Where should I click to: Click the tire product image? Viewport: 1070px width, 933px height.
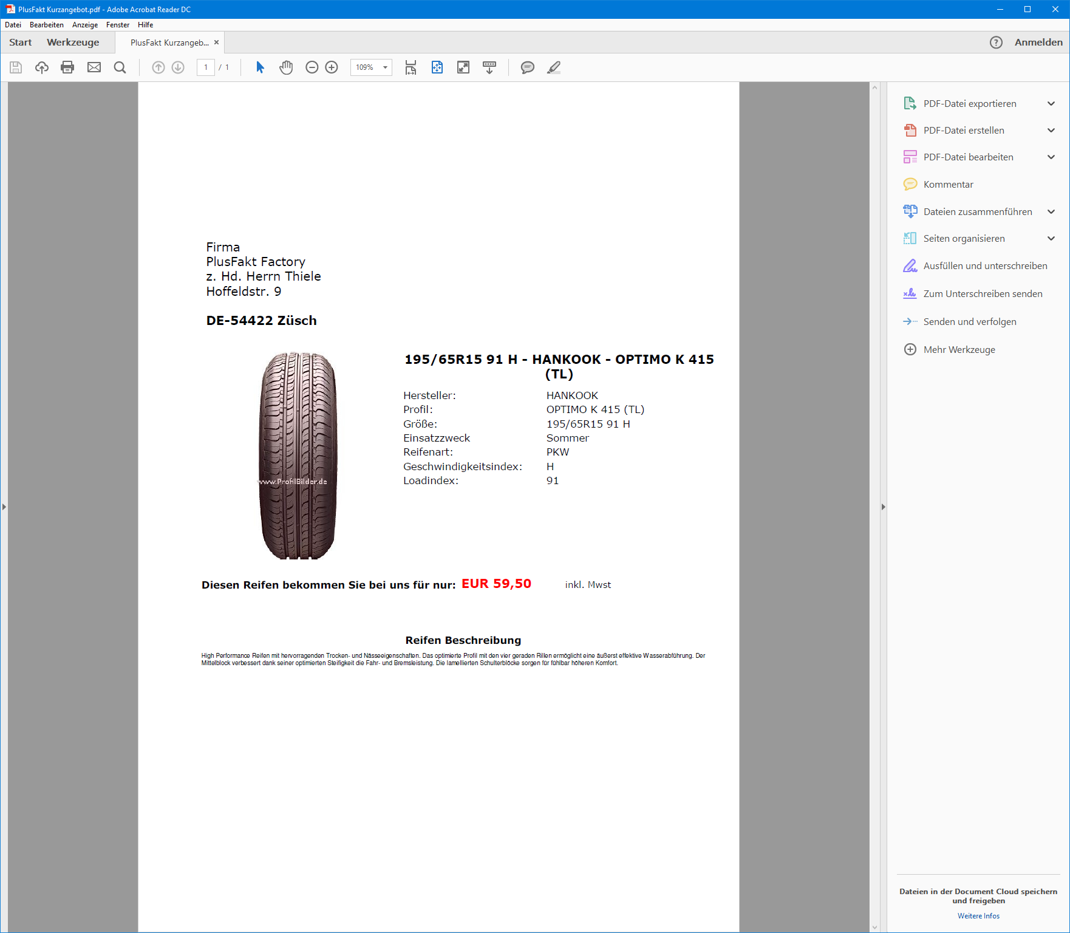298,456
